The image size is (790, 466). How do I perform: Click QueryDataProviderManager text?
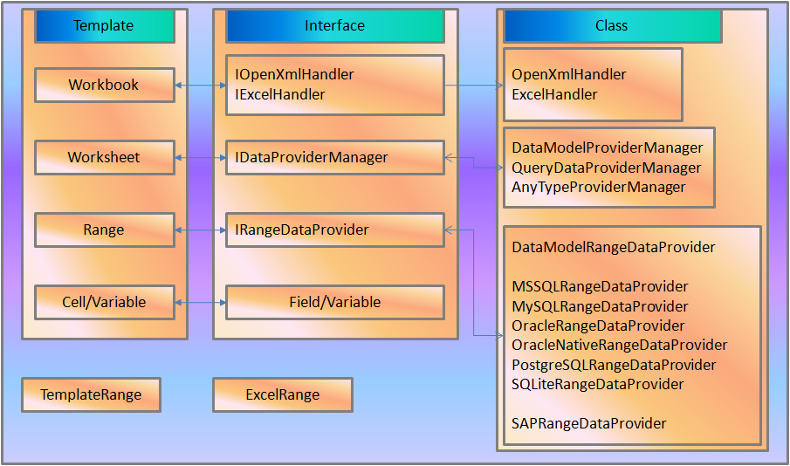(606, 168)
